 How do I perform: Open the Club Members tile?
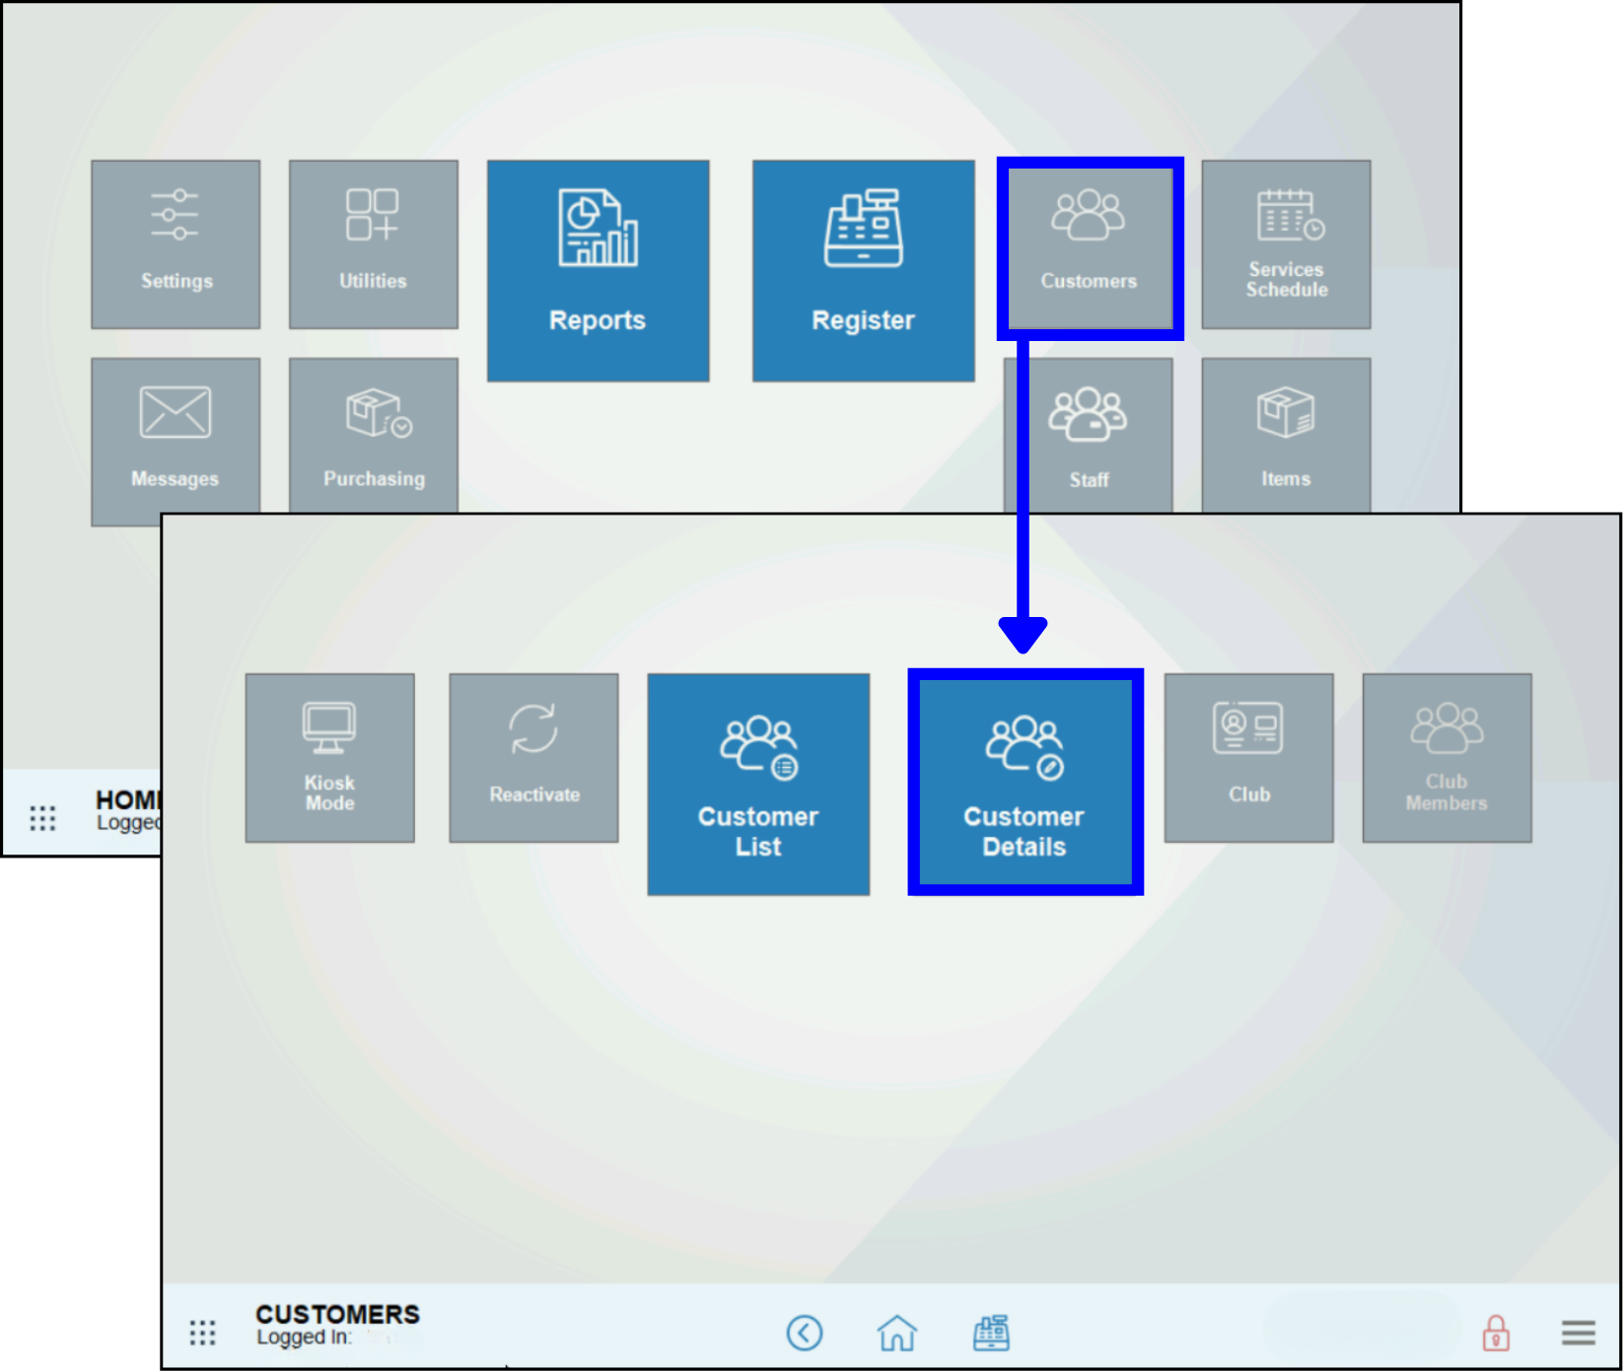[x=1446, y=757]
